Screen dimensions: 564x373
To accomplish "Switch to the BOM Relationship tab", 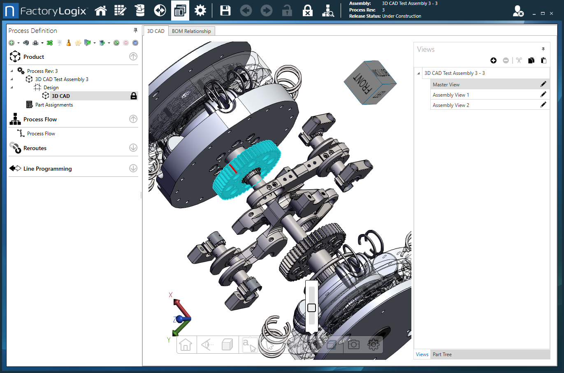I will (191, 31).
